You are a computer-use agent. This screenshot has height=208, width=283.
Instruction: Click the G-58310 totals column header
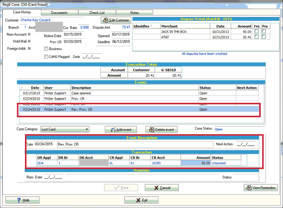coord(168,70)
